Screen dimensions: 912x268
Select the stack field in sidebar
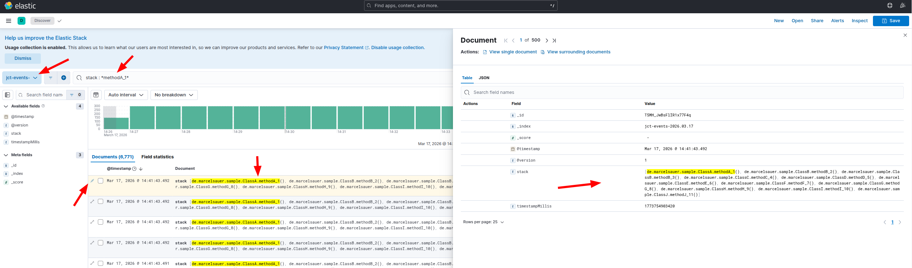(16, 134)
